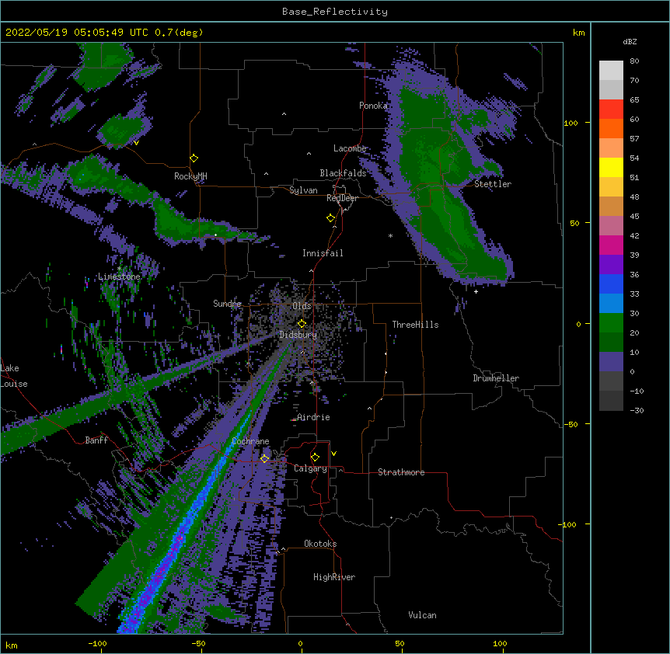Select the ThreeHills label
This screenshot has width=670, height=654.
coord(415,325)
